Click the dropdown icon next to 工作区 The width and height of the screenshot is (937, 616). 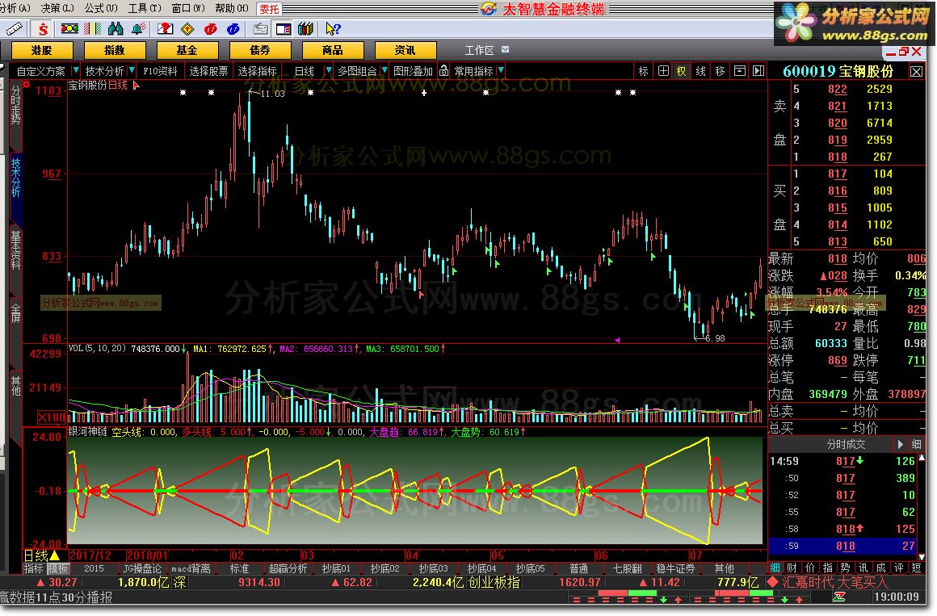click(505, 49)
